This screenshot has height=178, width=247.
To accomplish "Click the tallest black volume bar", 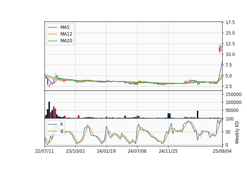I will point(49,110).
